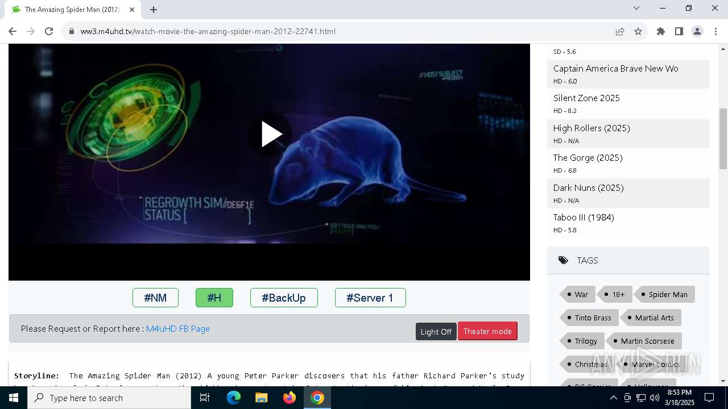The width and height of the screenshot is (728, 409).
Task: Go back to previous page
Action: [x=13, y=31]
